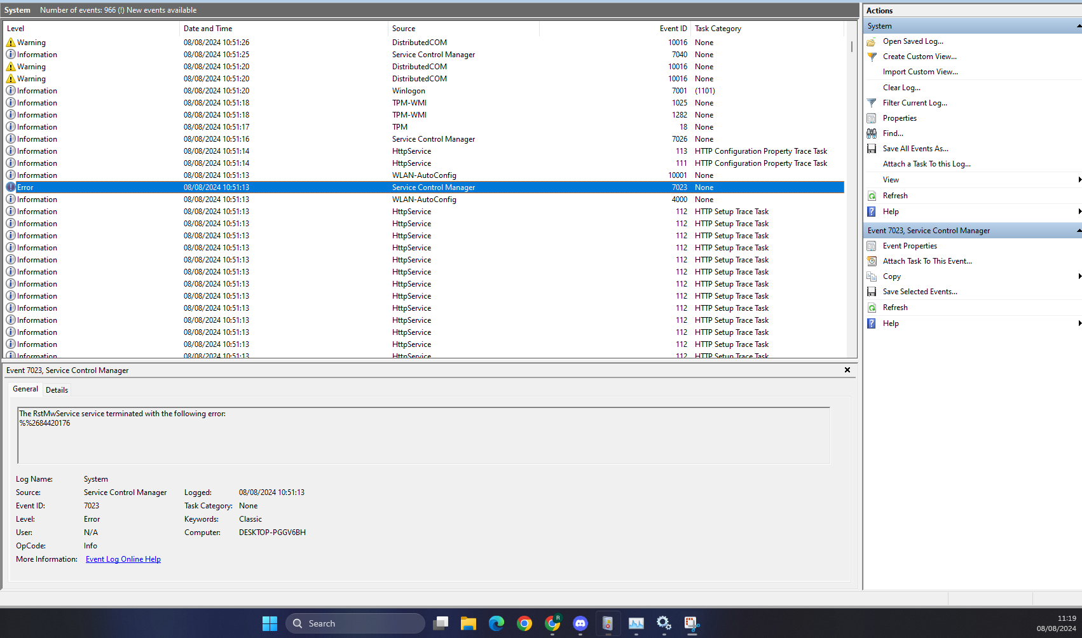Image resolution: width=1082 pixels, height=638 pixels.
Task: Sort events by the Event ID column
Action: point(673,29)
